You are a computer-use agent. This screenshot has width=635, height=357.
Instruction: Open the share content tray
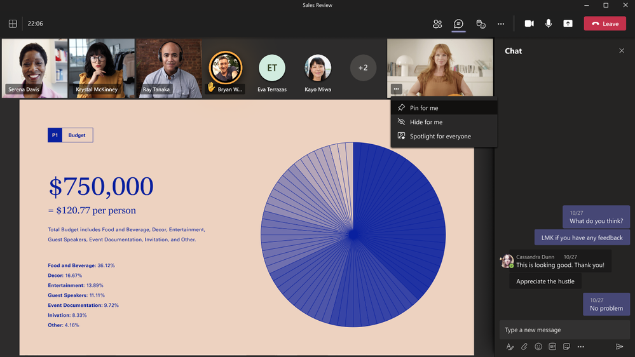point(568,24)
